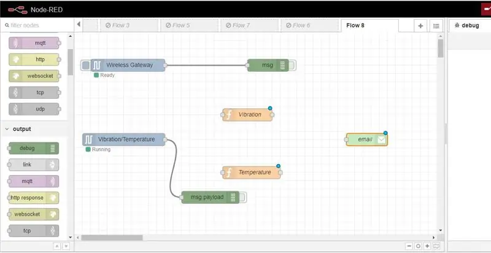The image size is (491, 253).
Task: Toggle the msg payload debug node button
Action: click(242, 197)
